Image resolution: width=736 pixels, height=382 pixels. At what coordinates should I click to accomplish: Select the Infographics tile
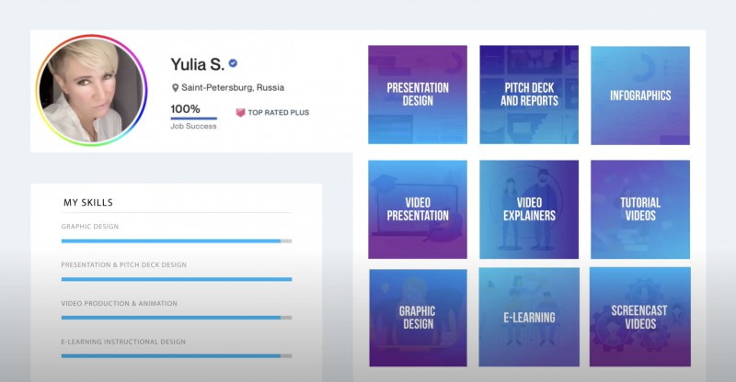[640, 95]
